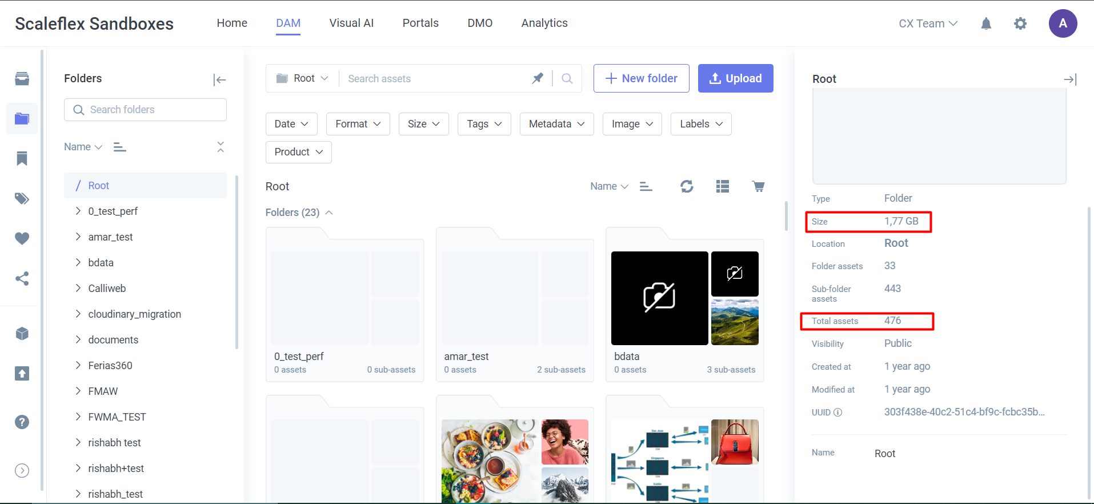Click the main content vertical scrollbar
The height and width of the screenshot is (504, 1094).
click(787, 216)
